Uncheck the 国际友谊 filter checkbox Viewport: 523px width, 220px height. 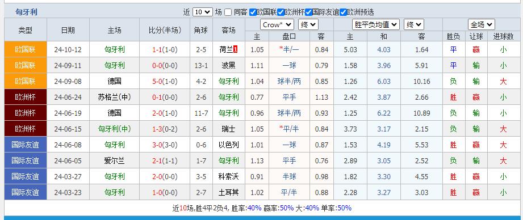pyautogui.click(x=308, y=12)
